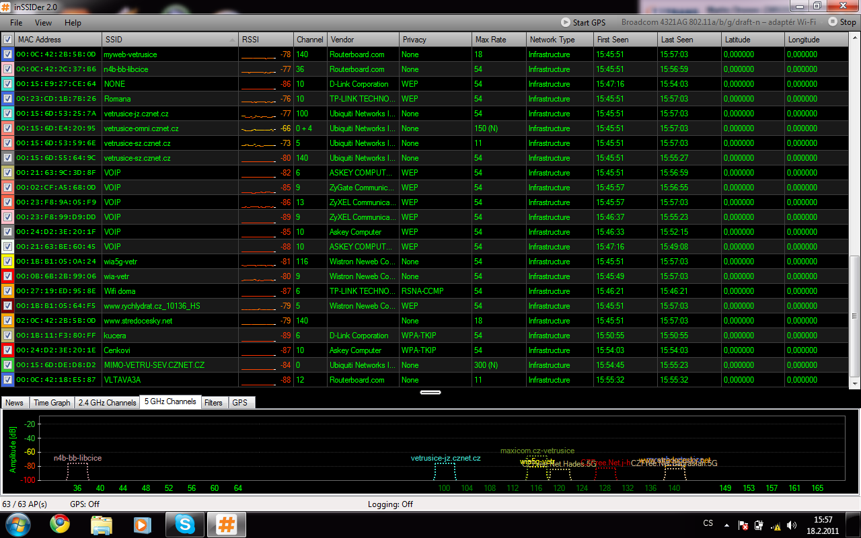The height and width of the screenshot is (538, 861).
Task: Click the panel splitter handle
Action: point(430,392)
